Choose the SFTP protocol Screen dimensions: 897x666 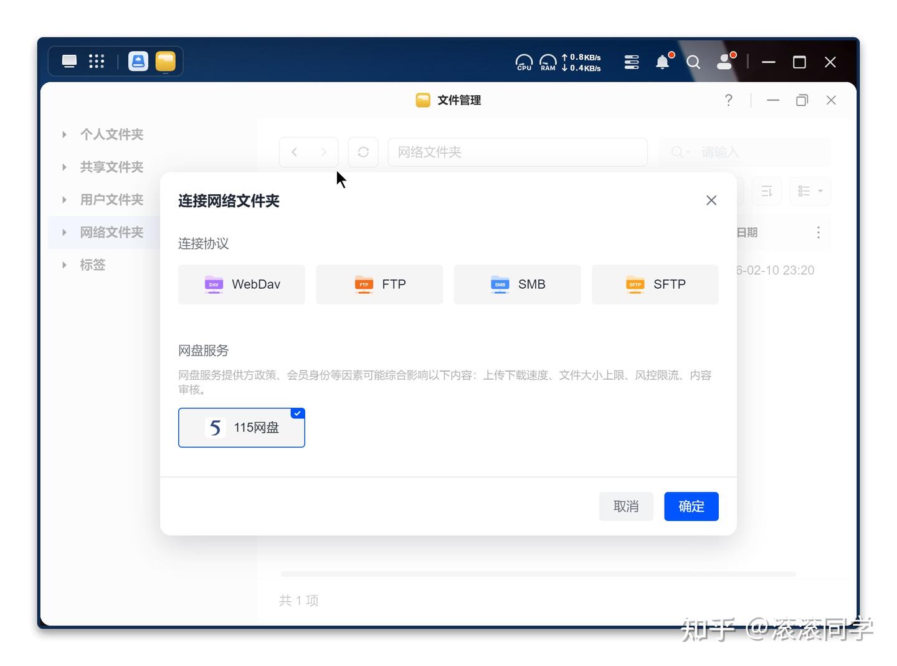point(655,284)
